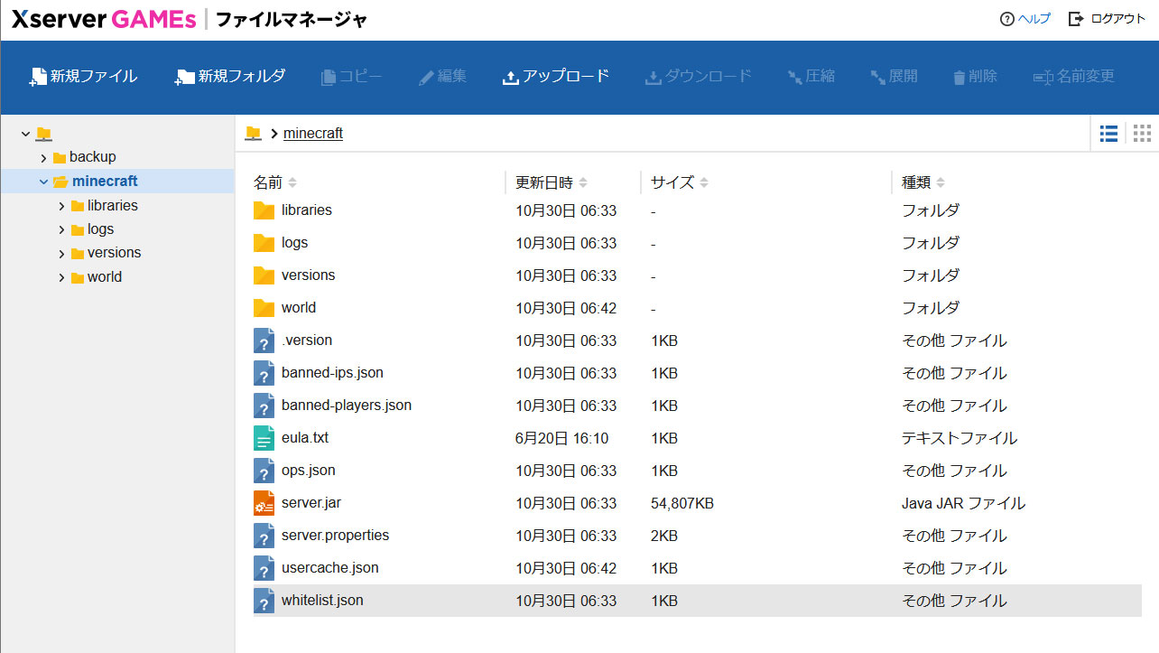The height and width of the screenshot is (653, 1159).
Task: Collapse the root folder in tree
Action: click(25, 134)
